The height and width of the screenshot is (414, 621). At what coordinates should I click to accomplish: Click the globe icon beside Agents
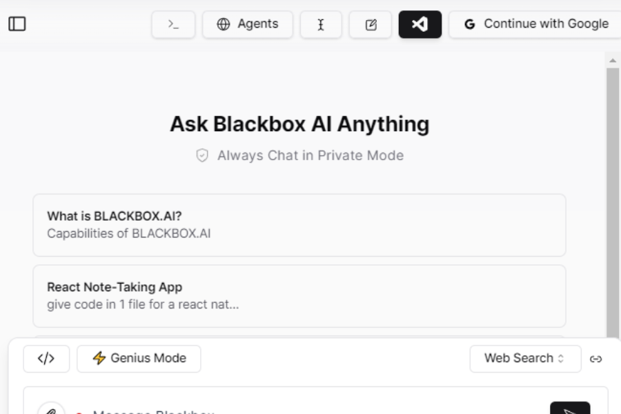222,23
